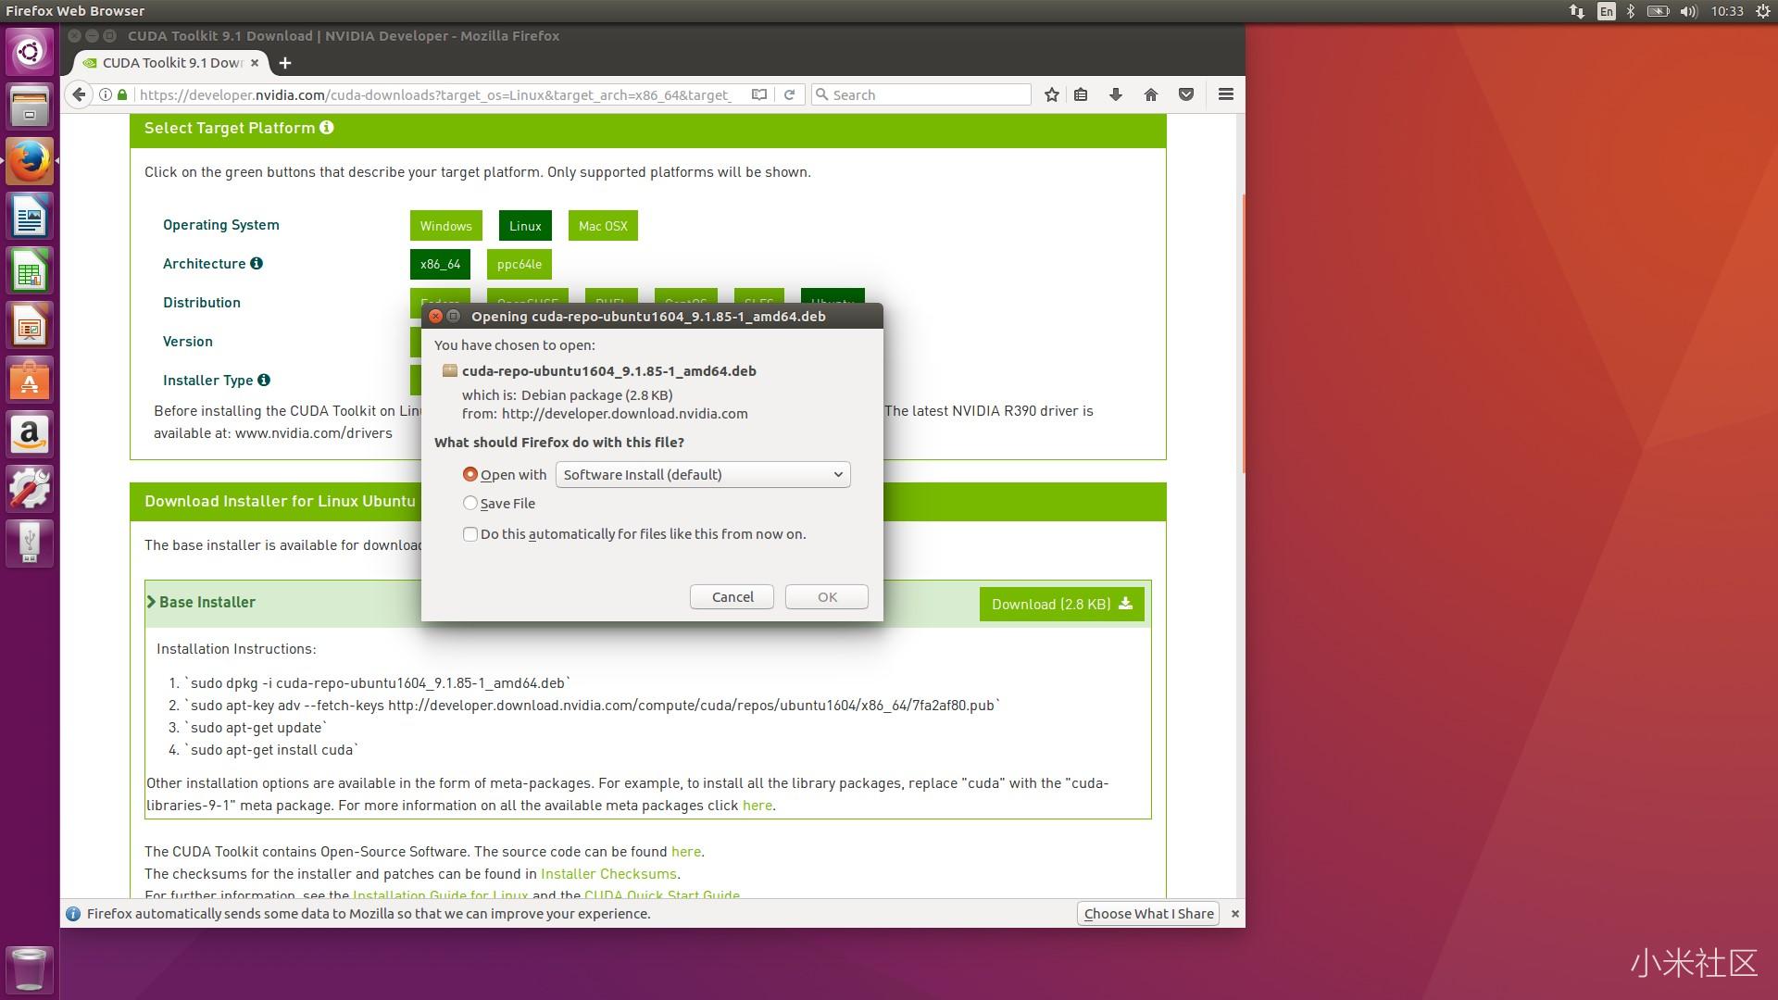Click Download (2.8 KB) button

pos(1062,604)
